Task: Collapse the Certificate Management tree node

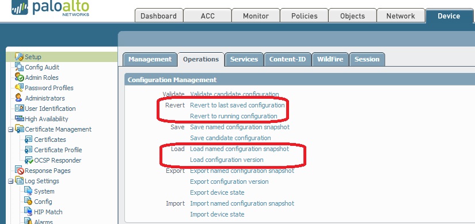Action: tap(10, 130)
